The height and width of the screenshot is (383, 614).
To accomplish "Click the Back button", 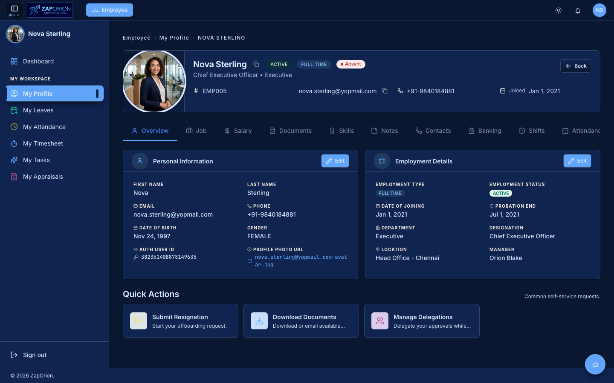I will (576, 66).
